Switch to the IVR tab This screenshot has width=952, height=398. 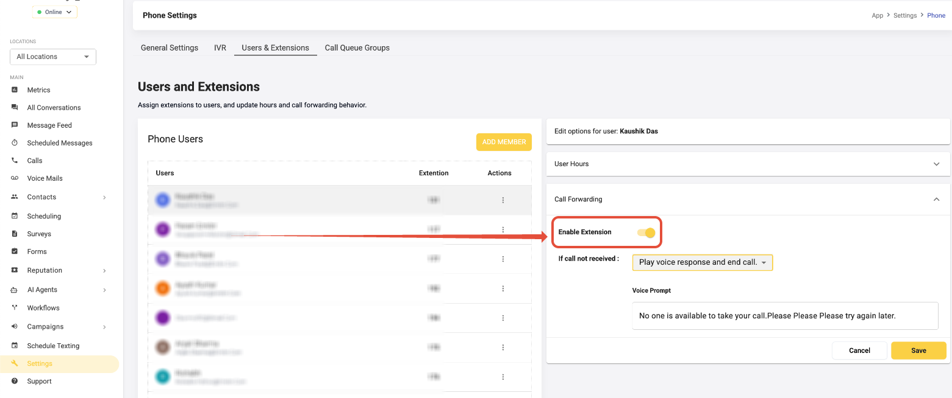(220, 48)
